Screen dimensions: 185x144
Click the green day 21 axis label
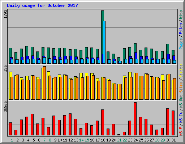119,140
